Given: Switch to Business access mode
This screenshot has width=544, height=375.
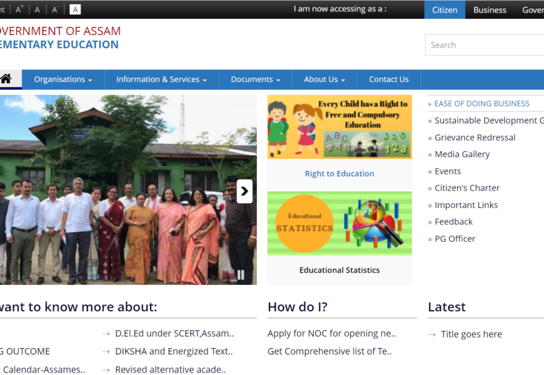Looking at the screenshot, I should pyautogui.click(x=490, y=10).
